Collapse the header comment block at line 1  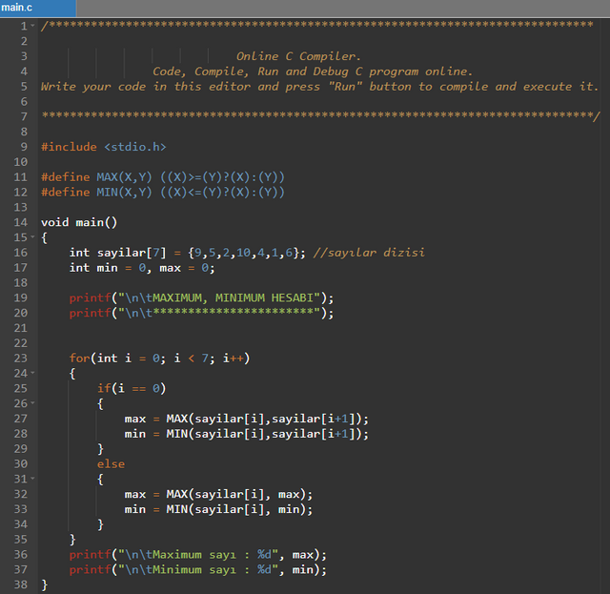(x=33, y=26)
